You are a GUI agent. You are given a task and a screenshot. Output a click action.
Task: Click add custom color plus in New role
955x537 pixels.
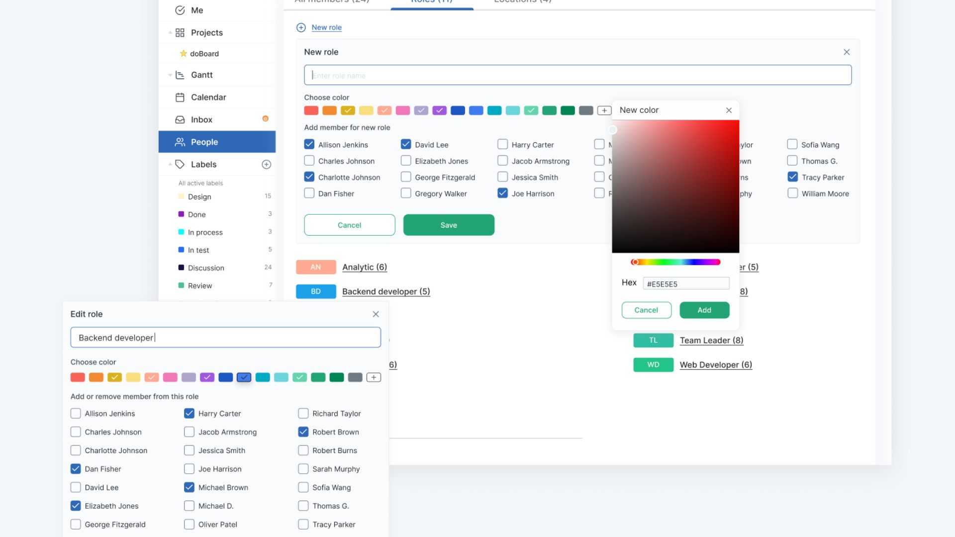tap(604, 110)
